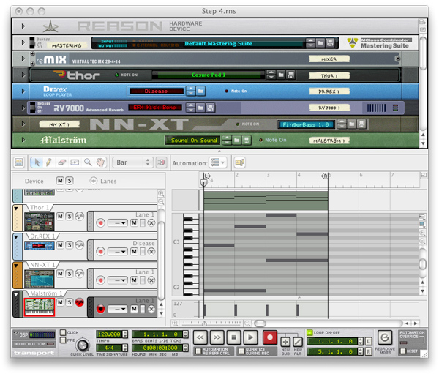Screen dimensions: 439x374
Task: Open Thor 1 lane clip dropdown
Action: [x=118, y=223]
